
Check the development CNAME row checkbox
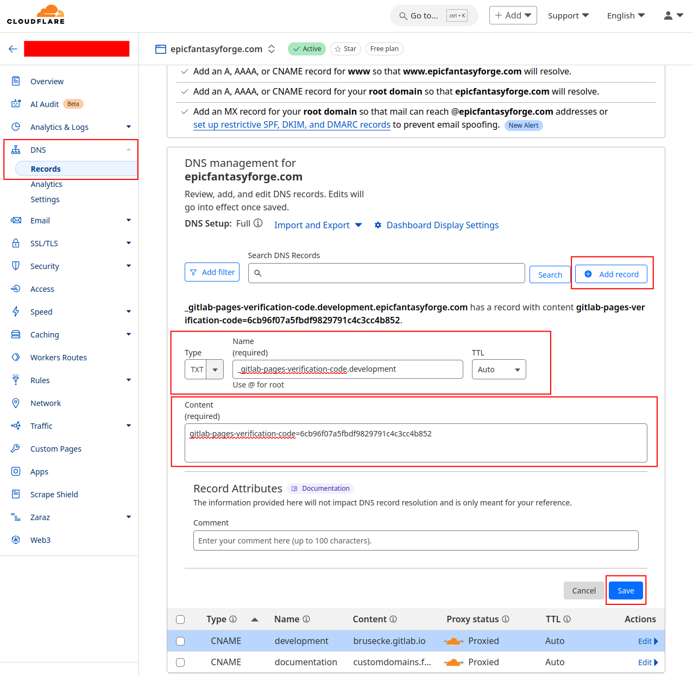pos(180,641)
